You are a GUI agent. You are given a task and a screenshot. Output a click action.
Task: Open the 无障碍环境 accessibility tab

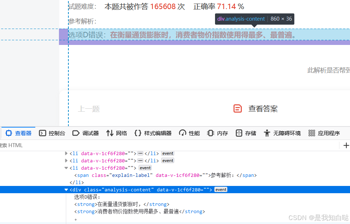(x=282, y=133)
